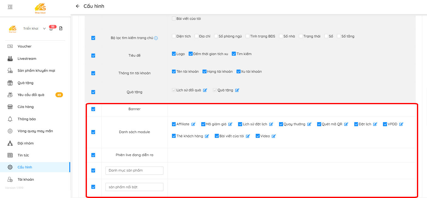Expand the Triển khai dropdown arrow
This screenshot has height=198, width=427.
point(44,29)
